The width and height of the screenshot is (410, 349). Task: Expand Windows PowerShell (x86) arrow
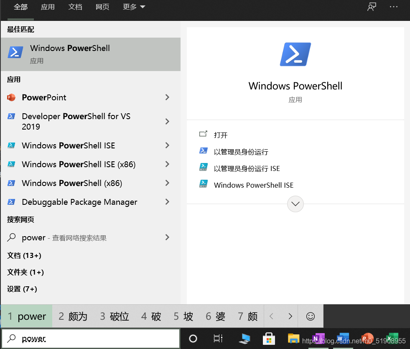coord(167,183)
